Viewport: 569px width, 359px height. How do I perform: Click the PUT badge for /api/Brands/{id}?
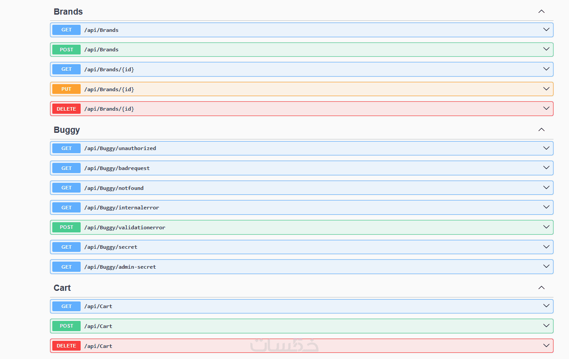pyautogui.click(x=66, y=89)
